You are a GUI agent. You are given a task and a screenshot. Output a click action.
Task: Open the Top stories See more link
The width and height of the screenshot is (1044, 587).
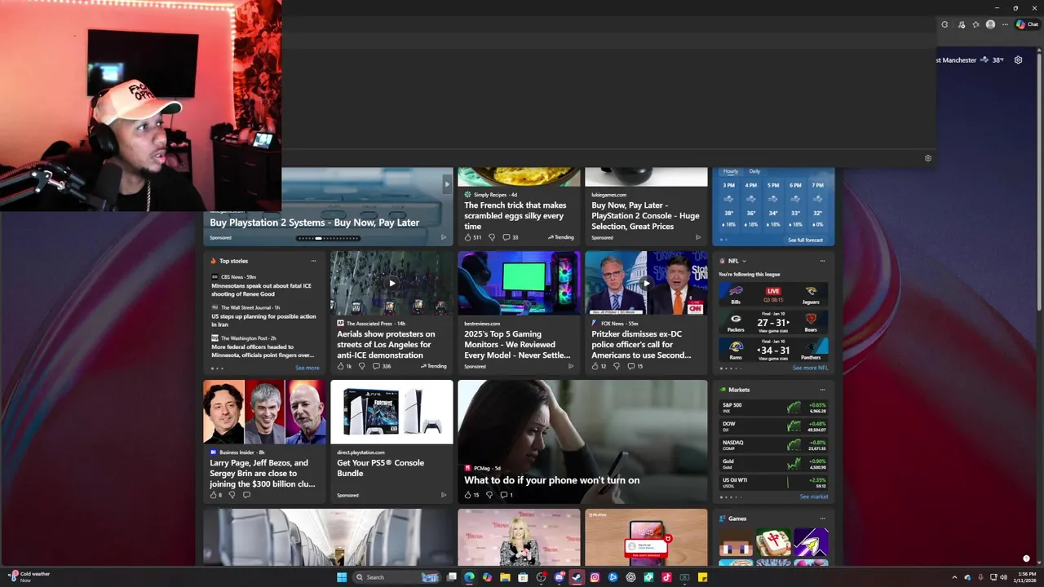[x=307, y=368]
